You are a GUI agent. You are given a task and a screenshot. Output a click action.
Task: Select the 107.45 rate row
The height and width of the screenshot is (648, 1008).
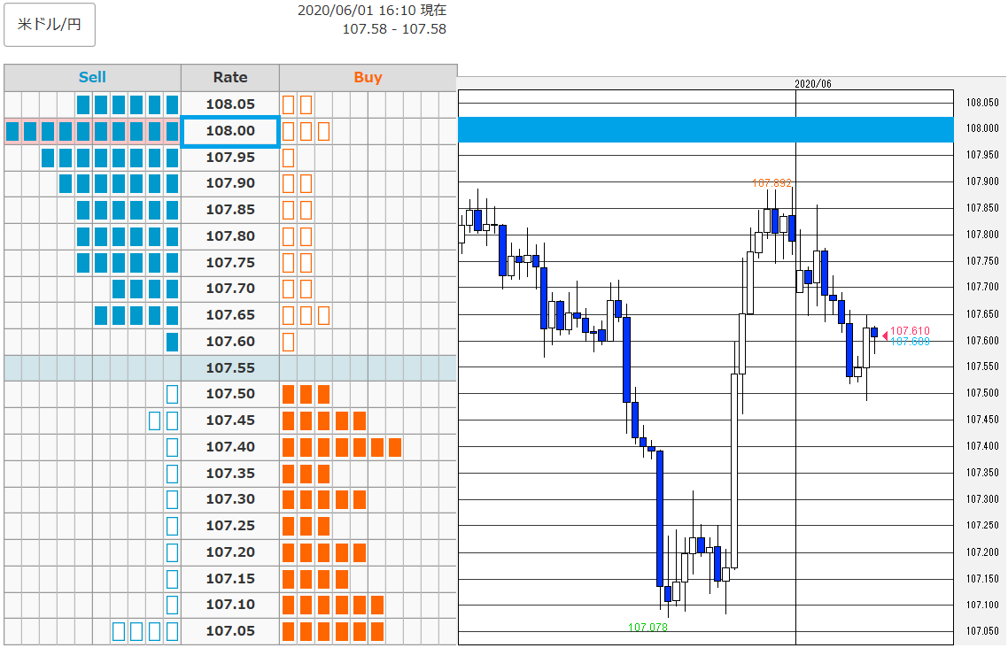coord(230,420)
